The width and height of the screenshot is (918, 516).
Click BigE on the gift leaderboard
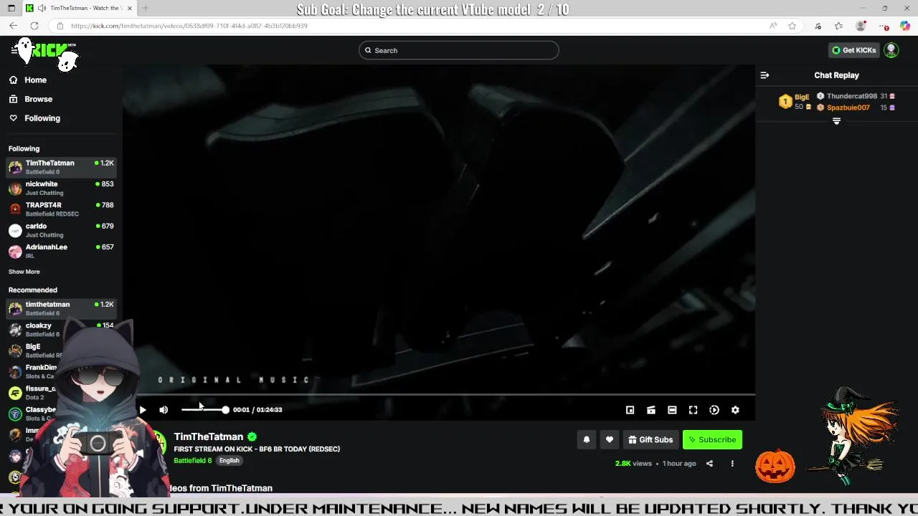point(802,97)
